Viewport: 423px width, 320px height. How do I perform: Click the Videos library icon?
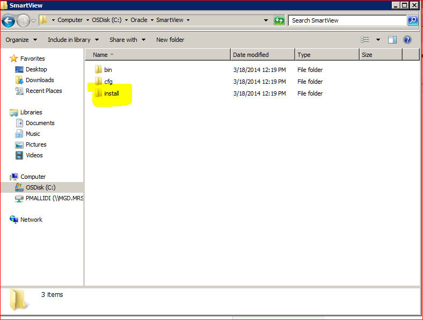(x=19, y=155)
